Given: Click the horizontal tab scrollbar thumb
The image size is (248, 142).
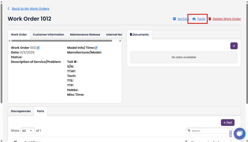Looking at the screenshot, I should click(x=62, y=41).
